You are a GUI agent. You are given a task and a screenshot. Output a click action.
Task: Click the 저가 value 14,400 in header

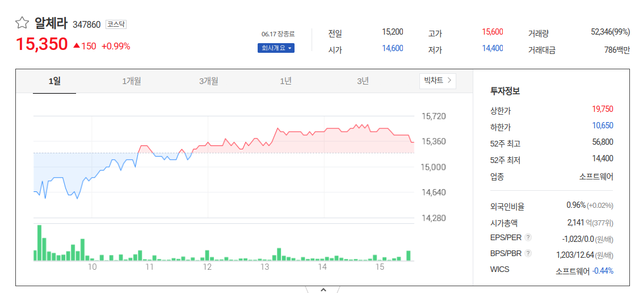[492, 48]
